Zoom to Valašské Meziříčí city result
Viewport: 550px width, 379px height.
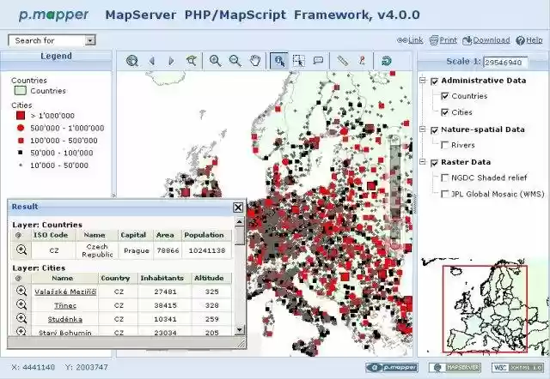click(21, 291)
